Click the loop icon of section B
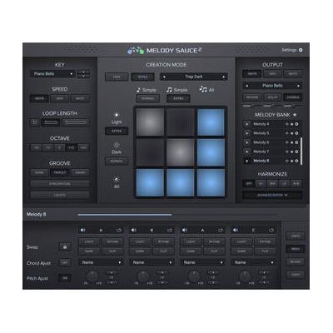 click(x=170, y=230)
